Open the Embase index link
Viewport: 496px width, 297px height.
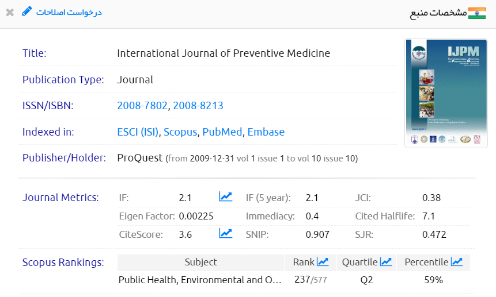pos(266,132)
